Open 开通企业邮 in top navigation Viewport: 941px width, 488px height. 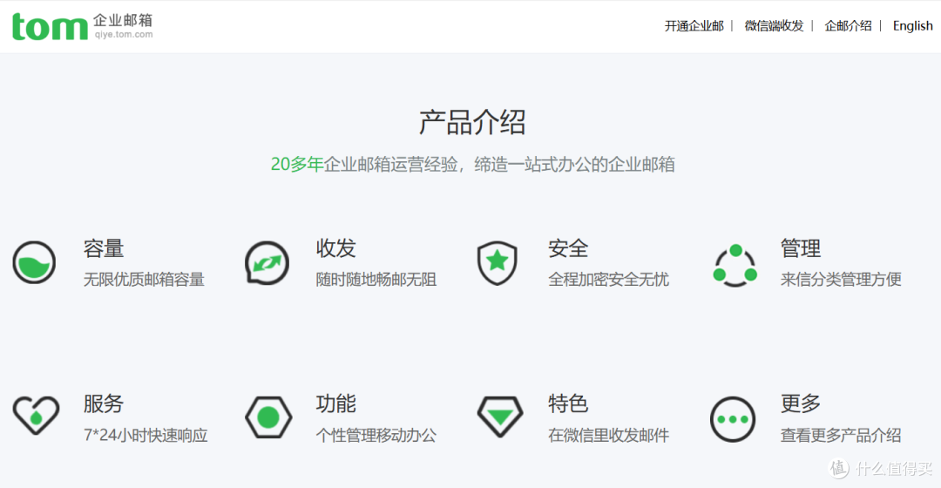click(694, 26)
